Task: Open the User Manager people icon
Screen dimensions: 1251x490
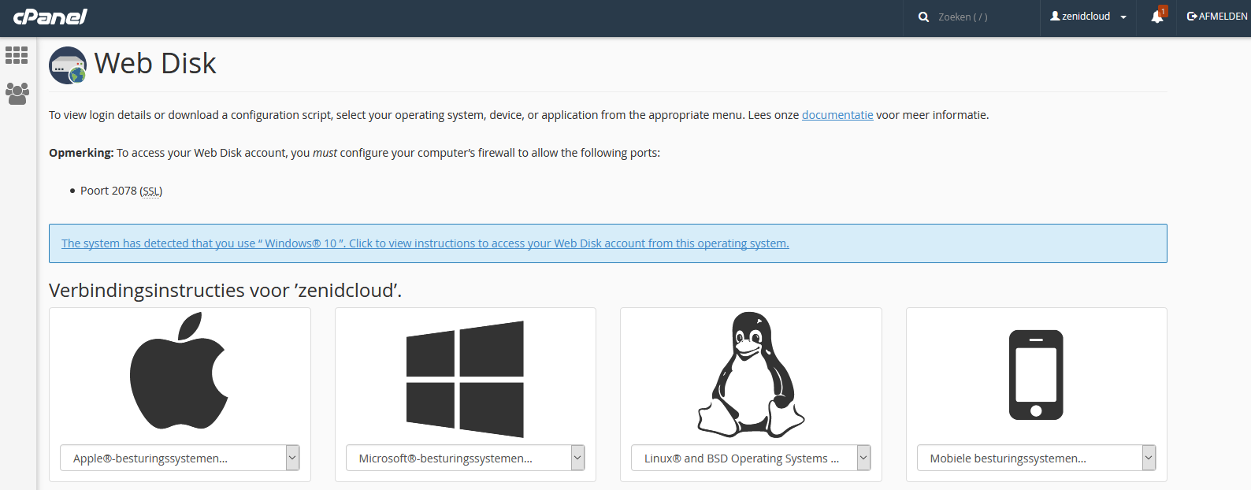Action: pos(17,94)
